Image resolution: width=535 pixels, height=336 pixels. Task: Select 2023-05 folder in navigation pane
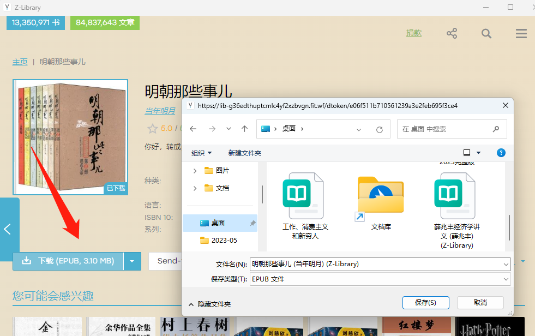point(218,240)
